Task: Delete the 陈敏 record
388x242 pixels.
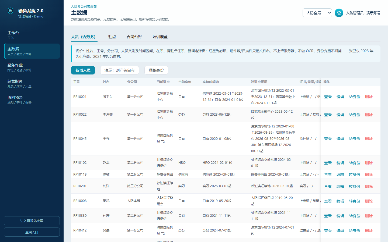Action: [369, 175]
